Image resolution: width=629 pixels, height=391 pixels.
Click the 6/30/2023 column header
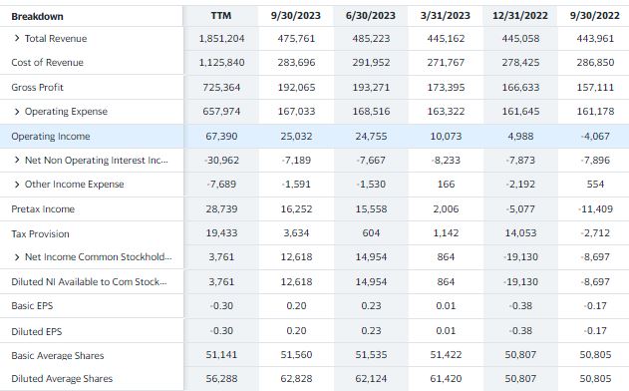pyautogui.click(x=371, y=16)
